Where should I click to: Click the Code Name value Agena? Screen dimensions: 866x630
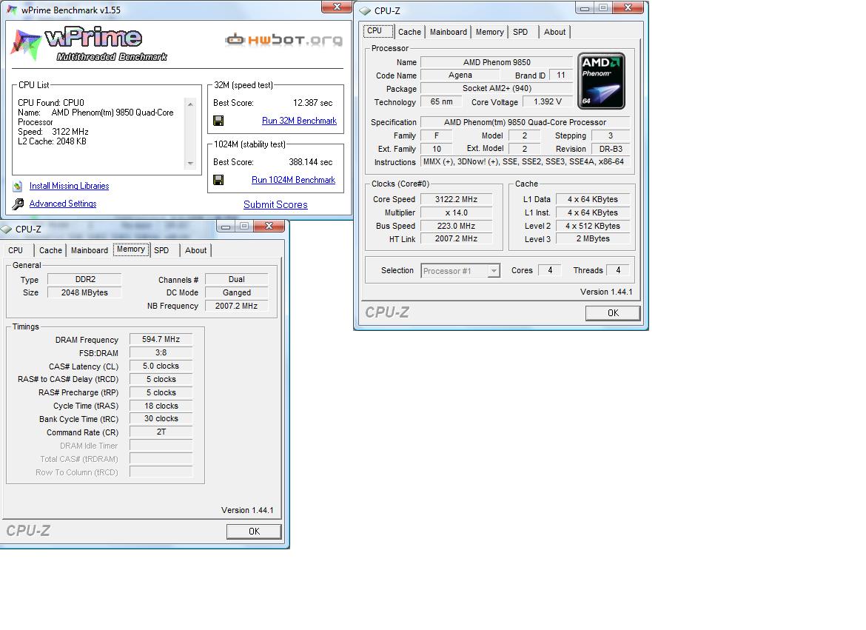coord(460,76)
